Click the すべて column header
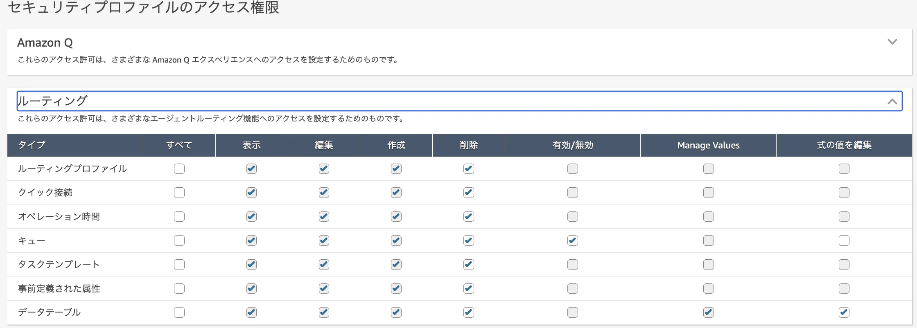The image size is (917, 328). (179, 145)
